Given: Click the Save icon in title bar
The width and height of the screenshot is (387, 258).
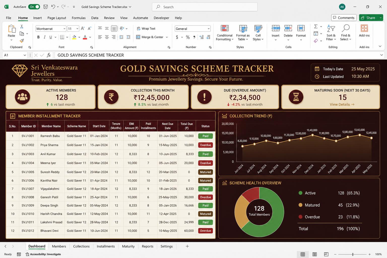Looking at the screenshot, I should (46, 7).
